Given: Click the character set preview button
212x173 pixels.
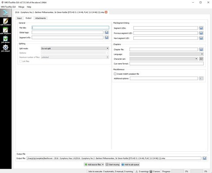Looking at the screenshot, I should 201,59.
